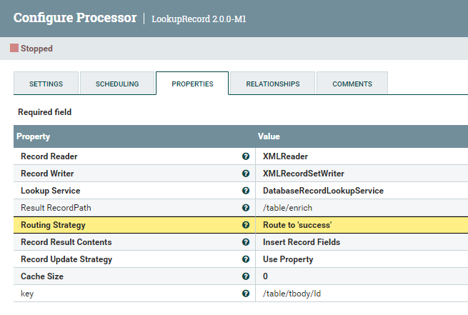
Task: Click help icon for Record Result Contents
Action: point(246,242)
